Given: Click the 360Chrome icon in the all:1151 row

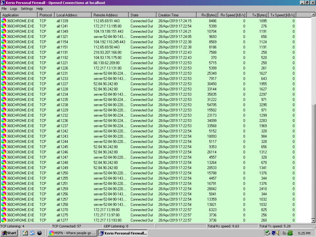Looking at the screenshot, I should (3, 47).
